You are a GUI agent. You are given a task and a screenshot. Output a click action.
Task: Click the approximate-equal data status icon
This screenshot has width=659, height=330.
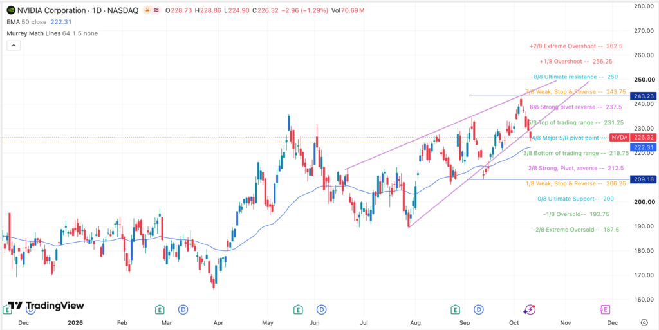point(156,10)
